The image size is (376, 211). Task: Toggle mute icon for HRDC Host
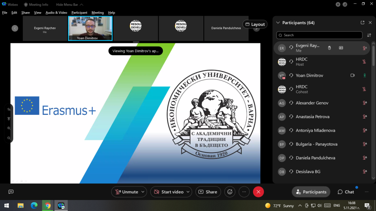click(x=364, y=62)
